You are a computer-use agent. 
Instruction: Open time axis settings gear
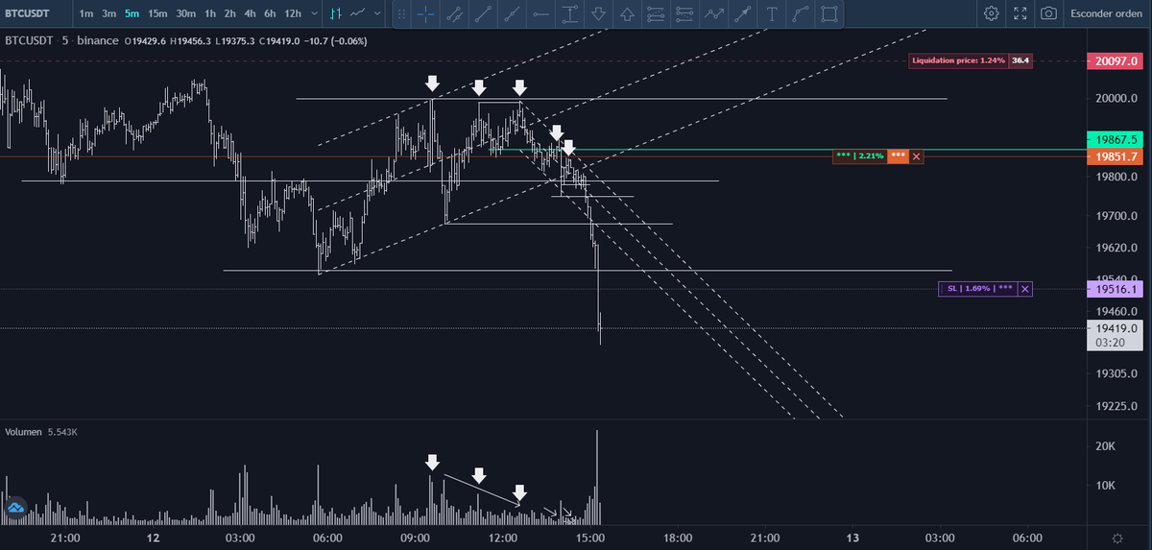tap(1117, 538)
